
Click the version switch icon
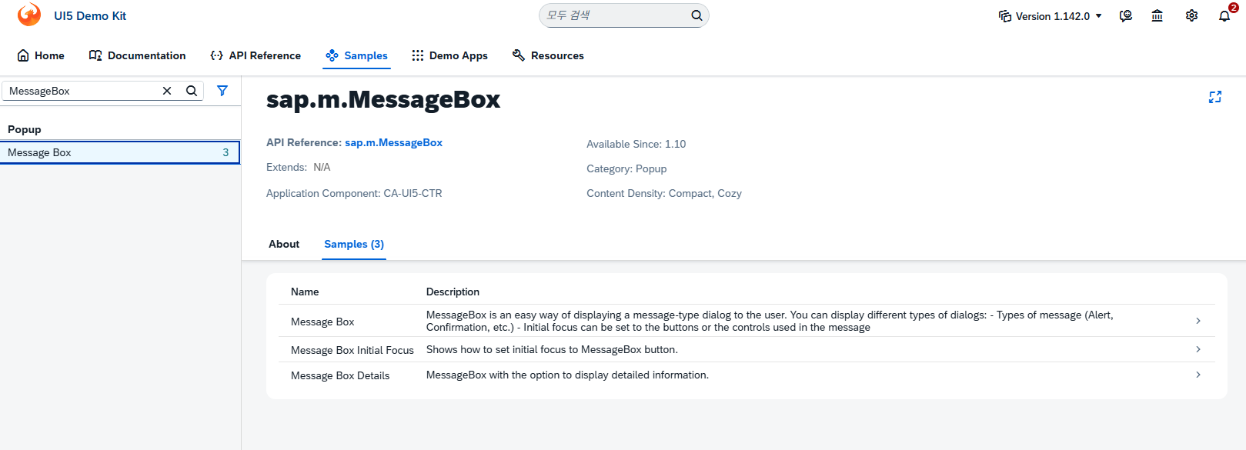[x=1005, y=16]
